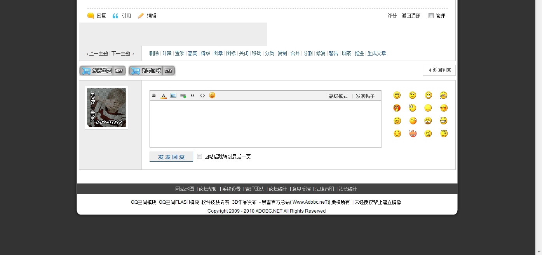This screenshot has height=255, width=542.
Task: Open the smiley picker in editor toolbar
Action: pyautogui.click(x=212, y=95)
